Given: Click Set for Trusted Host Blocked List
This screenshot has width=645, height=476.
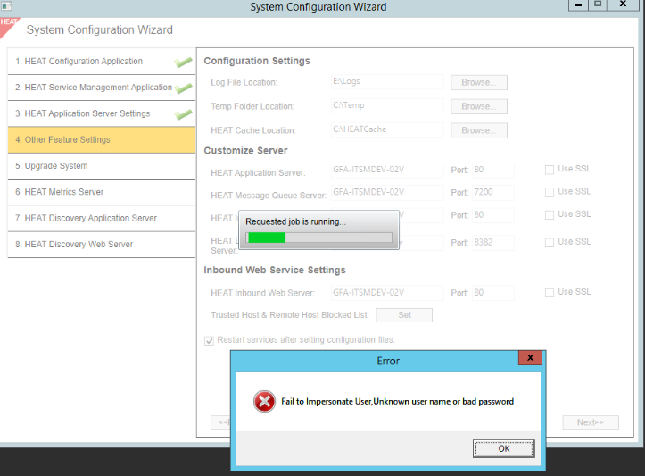Looking at the screenshot, I should click(x=404, y=315).
